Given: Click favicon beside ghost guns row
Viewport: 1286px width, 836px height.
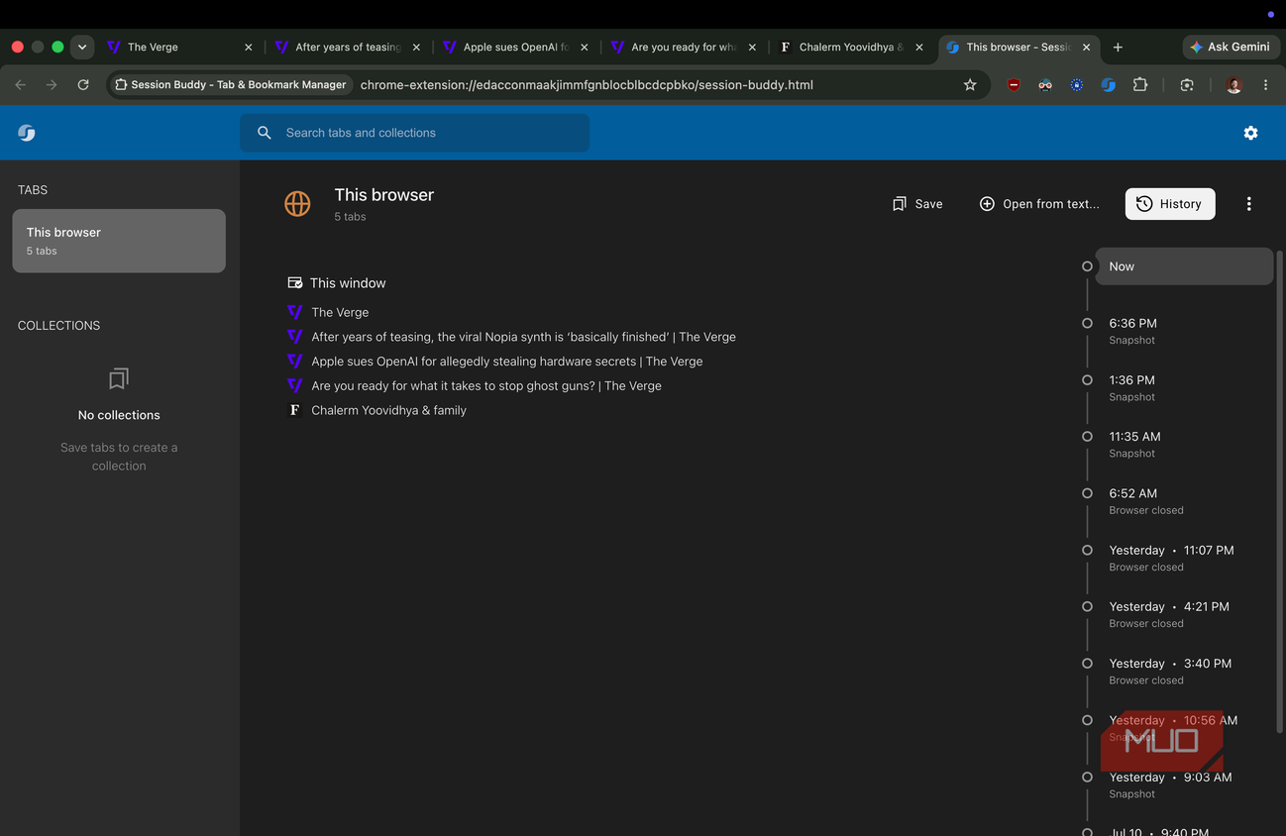Looking at the screenshot, I should (x=294, y=385).
